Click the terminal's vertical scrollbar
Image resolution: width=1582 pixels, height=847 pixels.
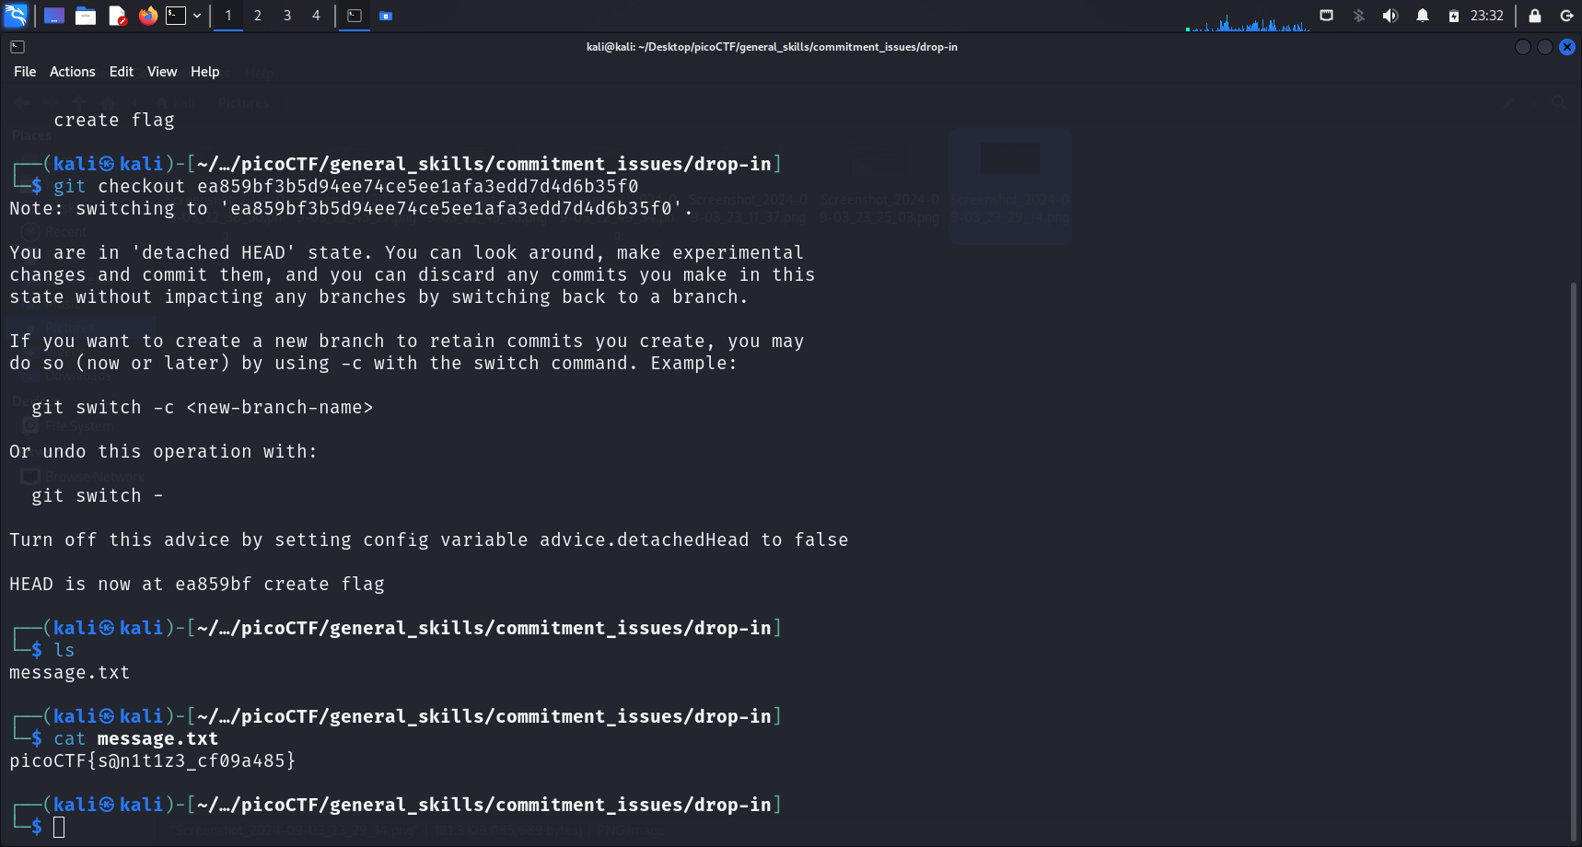[x=1574, y=552]
